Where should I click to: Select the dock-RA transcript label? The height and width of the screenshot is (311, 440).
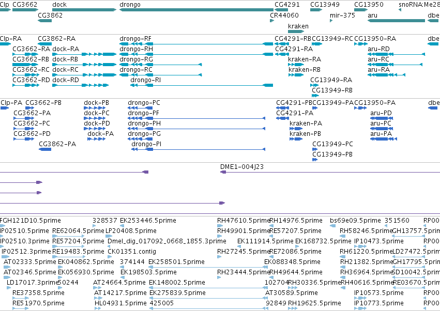[66, 49]
